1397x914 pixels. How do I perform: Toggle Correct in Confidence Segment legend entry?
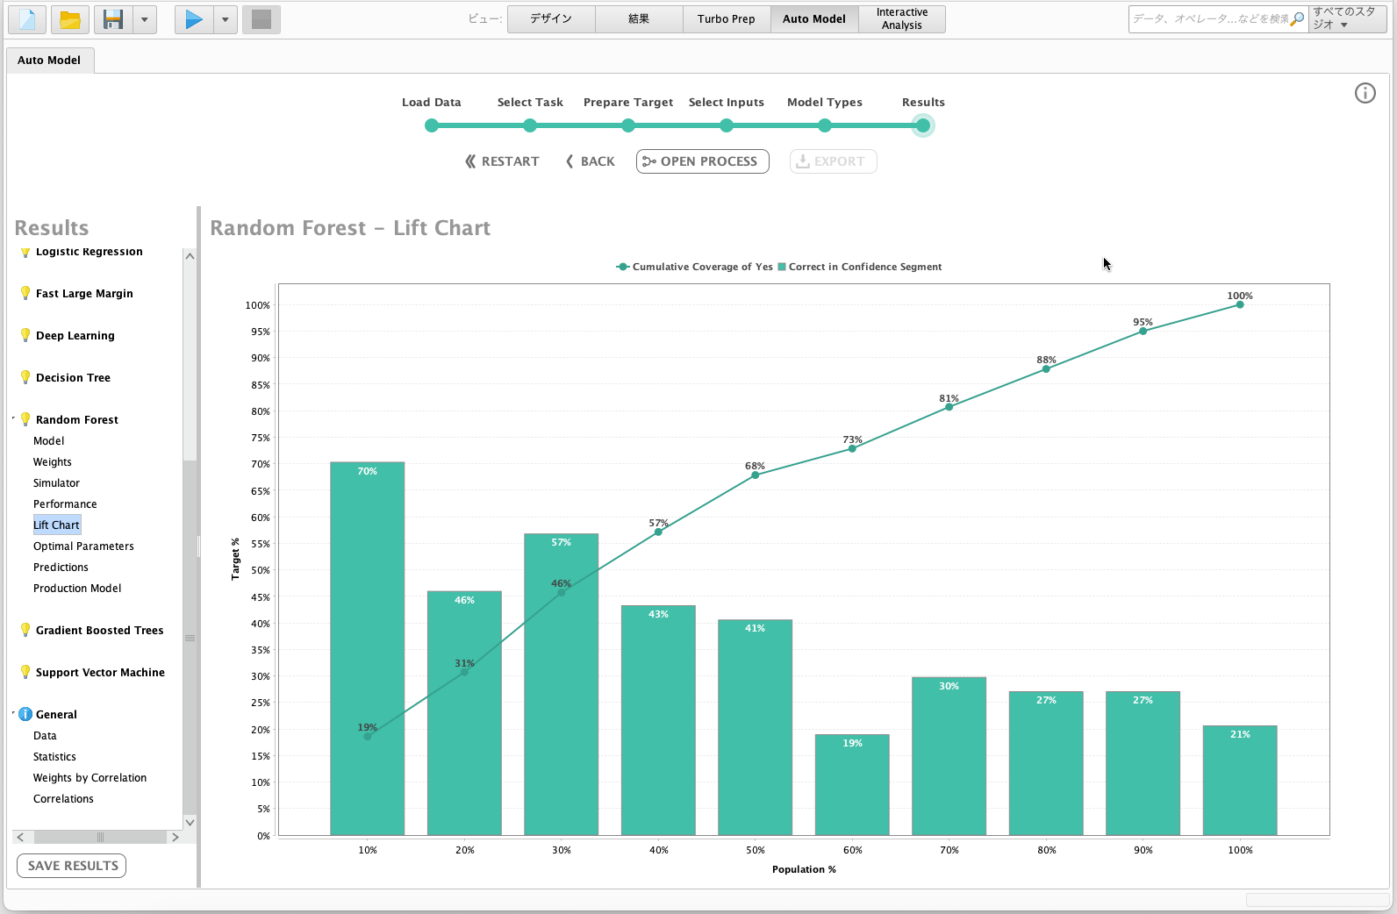point(860,267)
